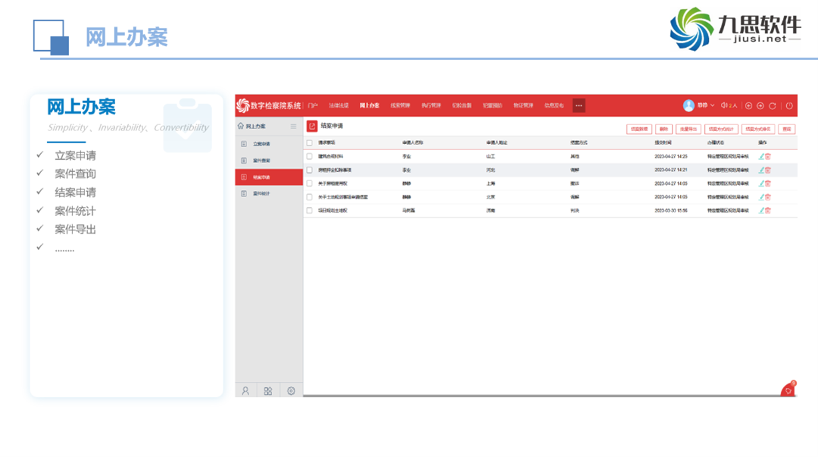Open the 法律法规 top menu
818x457 pixels.
(x=339, y=105)
